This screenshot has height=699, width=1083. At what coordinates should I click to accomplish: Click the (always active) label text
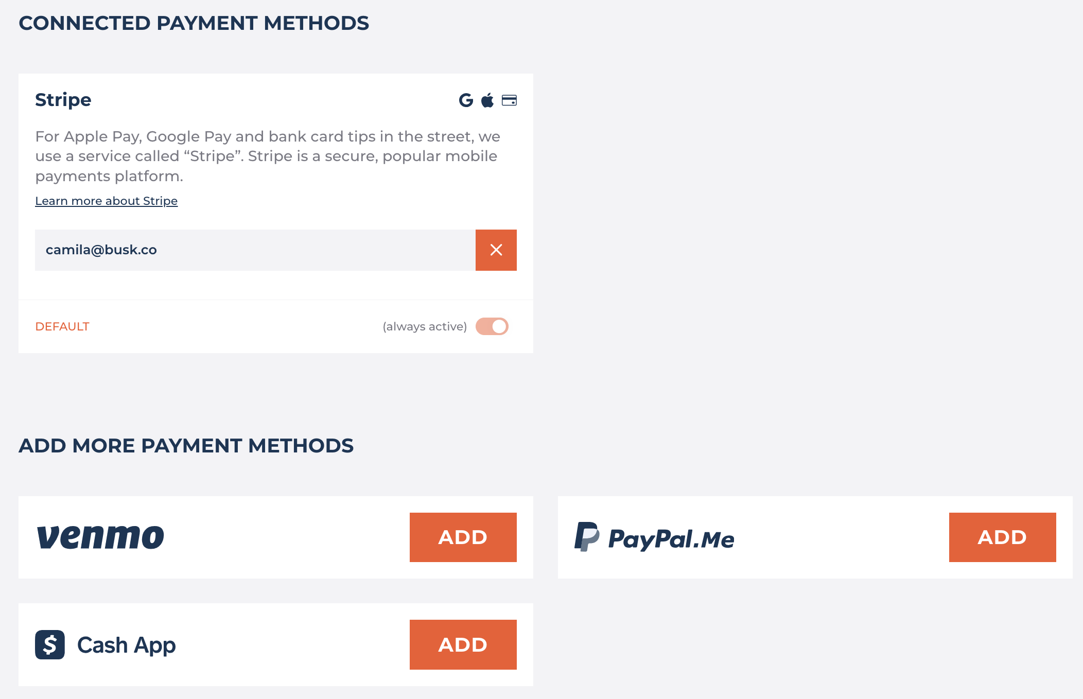[x=425, y=326]
